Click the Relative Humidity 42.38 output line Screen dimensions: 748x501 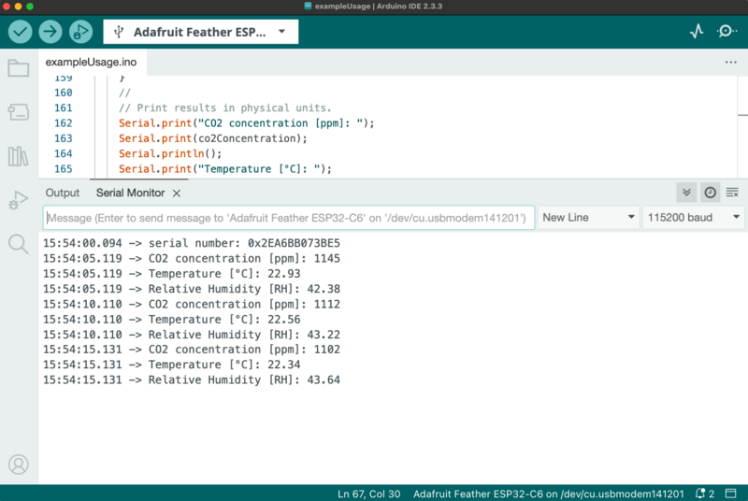(x=192, y=289)
